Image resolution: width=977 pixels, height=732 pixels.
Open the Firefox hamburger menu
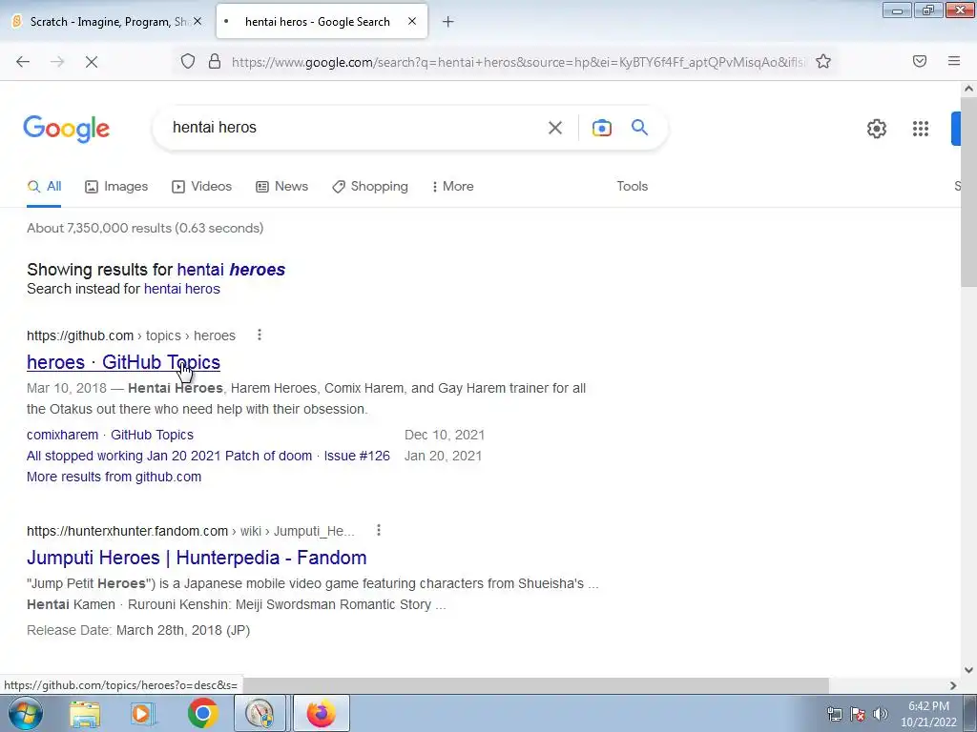[x=954, y=61]
